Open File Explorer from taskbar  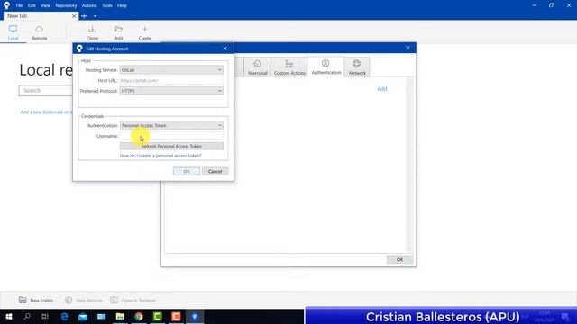(120, 316)
